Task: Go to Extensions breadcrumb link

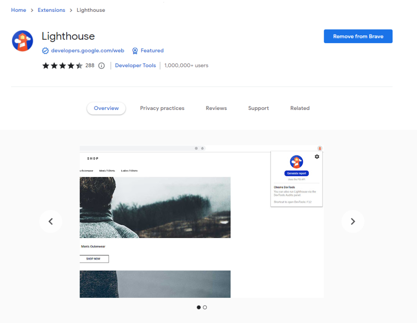Action: [x=51, y=10]
